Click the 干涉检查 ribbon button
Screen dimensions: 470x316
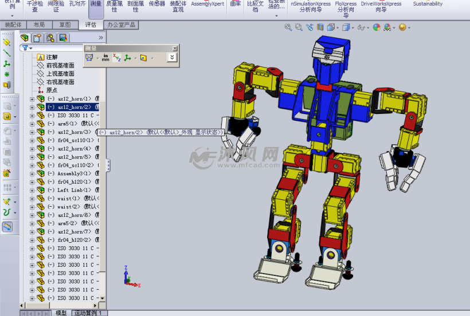click(x=35, y=7)
